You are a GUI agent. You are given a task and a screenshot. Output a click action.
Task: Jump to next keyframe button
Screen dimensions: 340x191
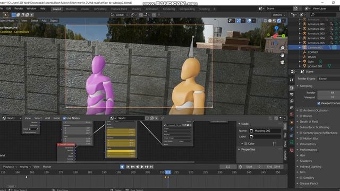(x=147, y=167)
